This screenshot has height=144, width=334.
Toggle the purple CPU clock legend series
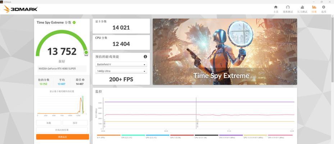231,136
